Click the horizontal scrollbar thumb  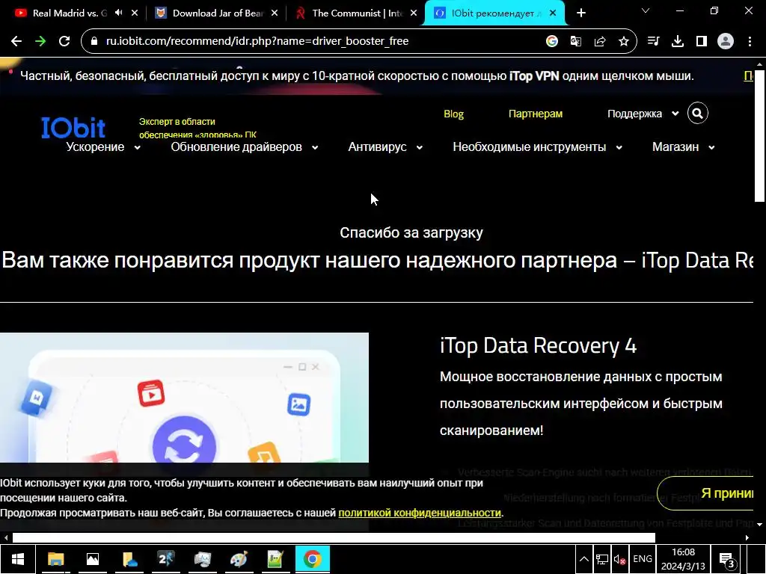pyautogui.click(x=334, y=538)
